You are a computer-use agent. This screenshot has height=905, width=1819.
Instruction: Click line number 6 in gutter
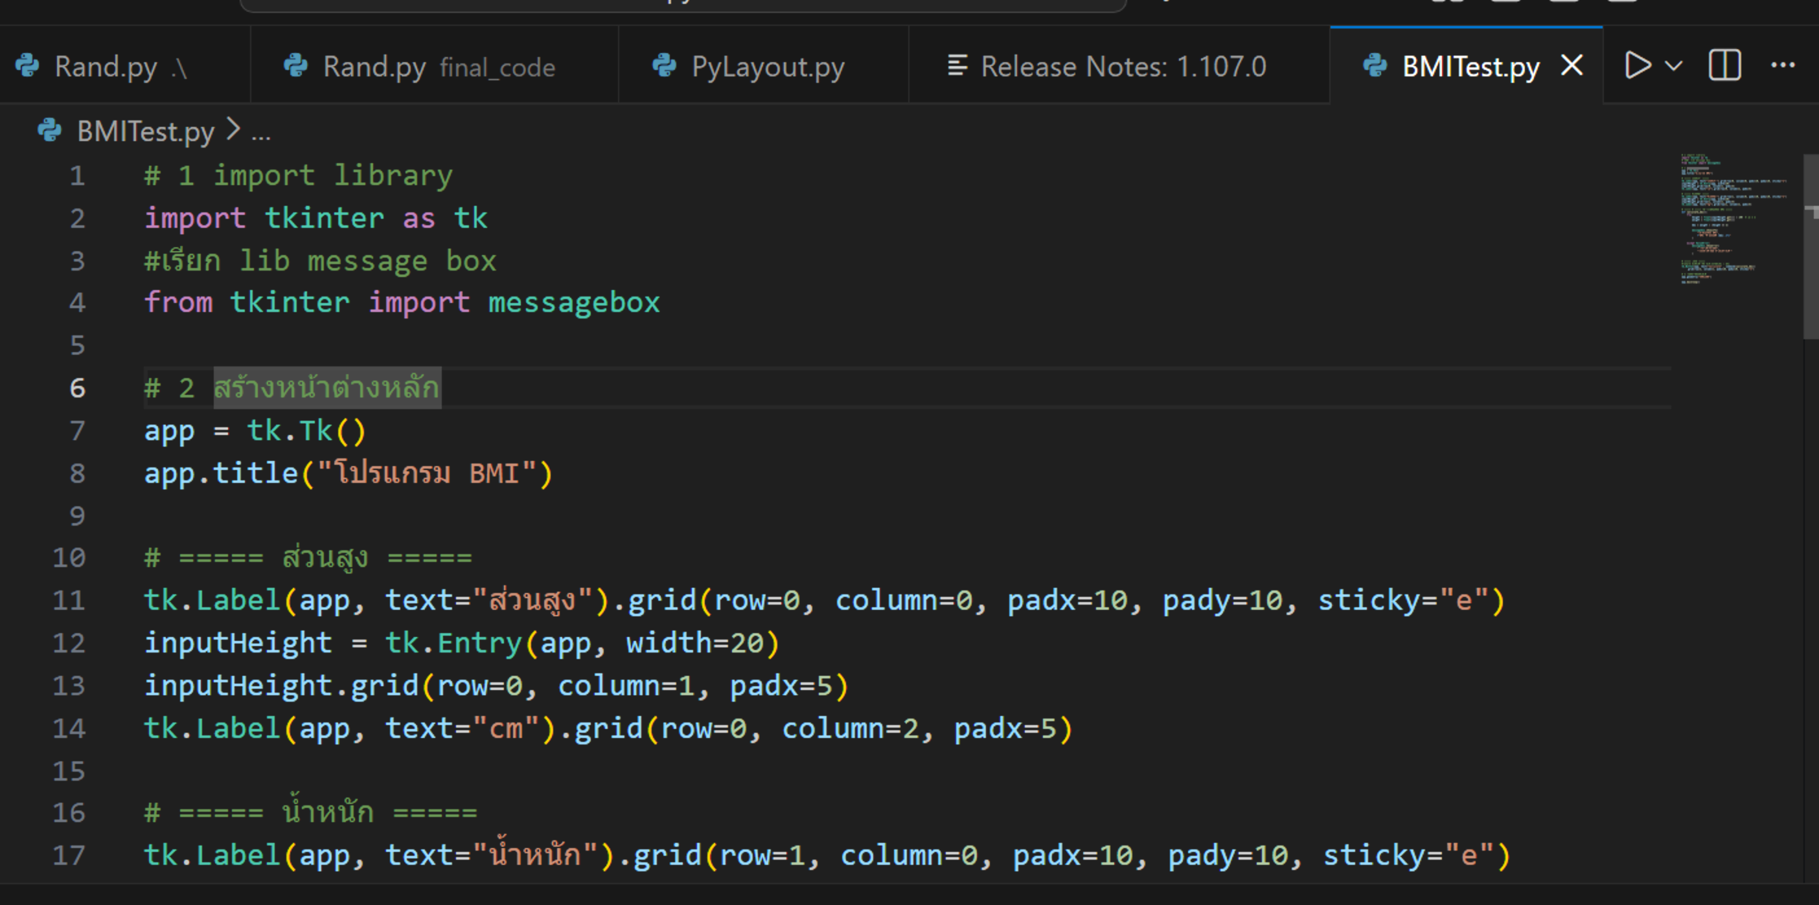point(77,388)
